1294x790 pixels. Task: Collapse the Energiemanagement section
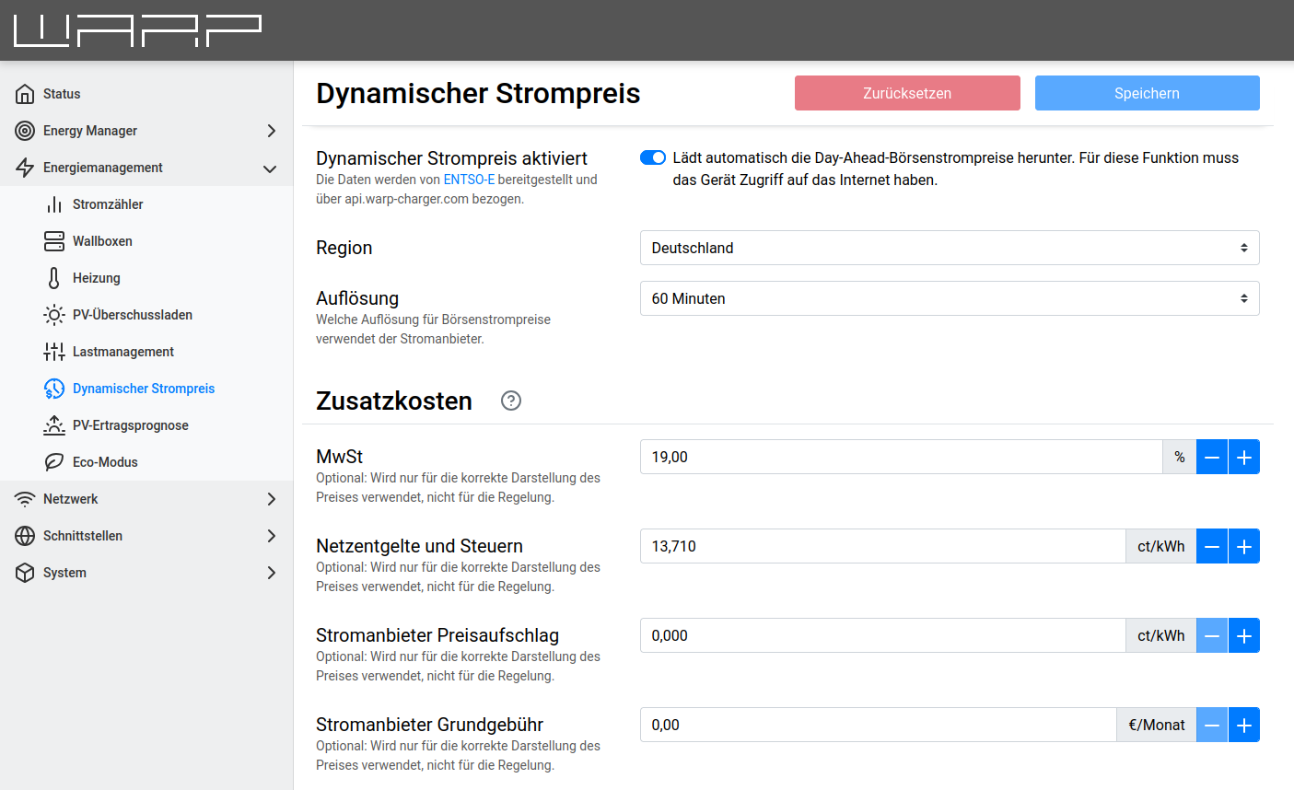146,168
